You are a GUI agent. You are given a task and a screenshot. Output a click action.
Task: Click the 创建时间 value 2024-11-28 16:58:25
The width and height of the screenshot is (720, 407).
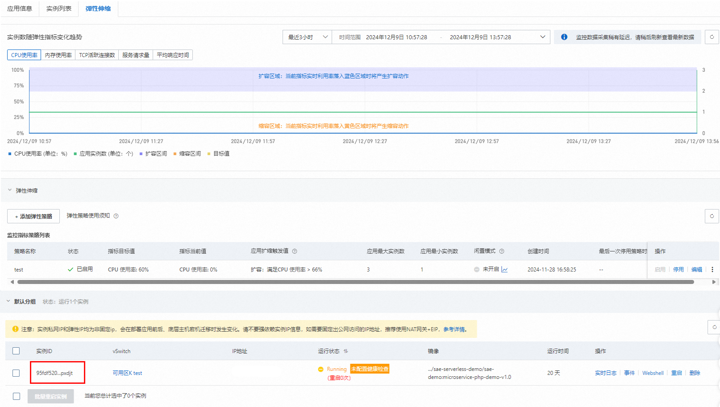tap(552, 270)
